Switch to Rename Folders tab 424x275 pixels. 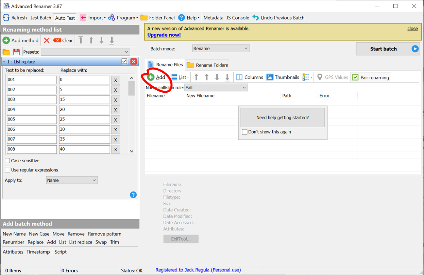click(x=207, y=65)
